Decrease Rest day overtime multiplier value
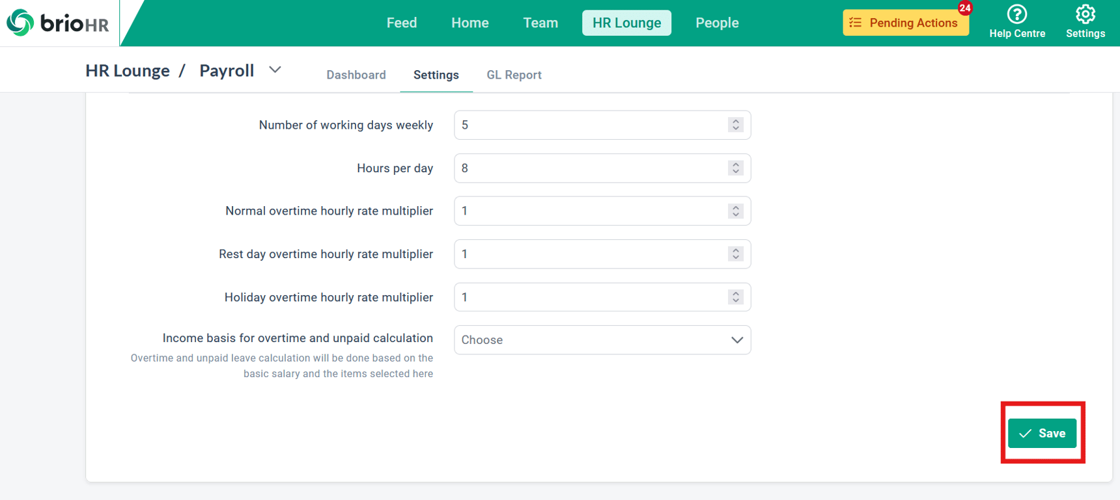The width and height of the screenshot is (1120, 500). tap(736, 257)
